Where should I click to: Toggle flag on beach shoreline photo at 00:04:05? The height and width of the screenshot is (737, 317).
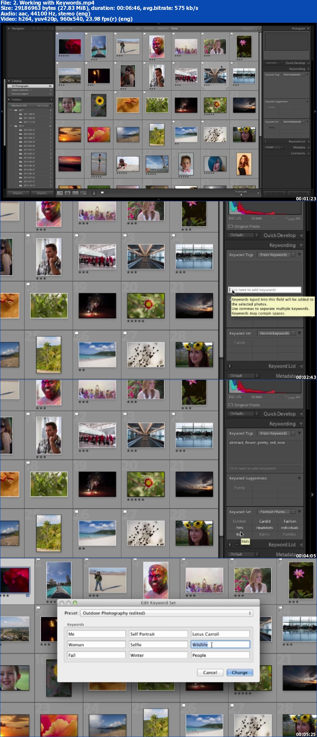click(76, 512)
